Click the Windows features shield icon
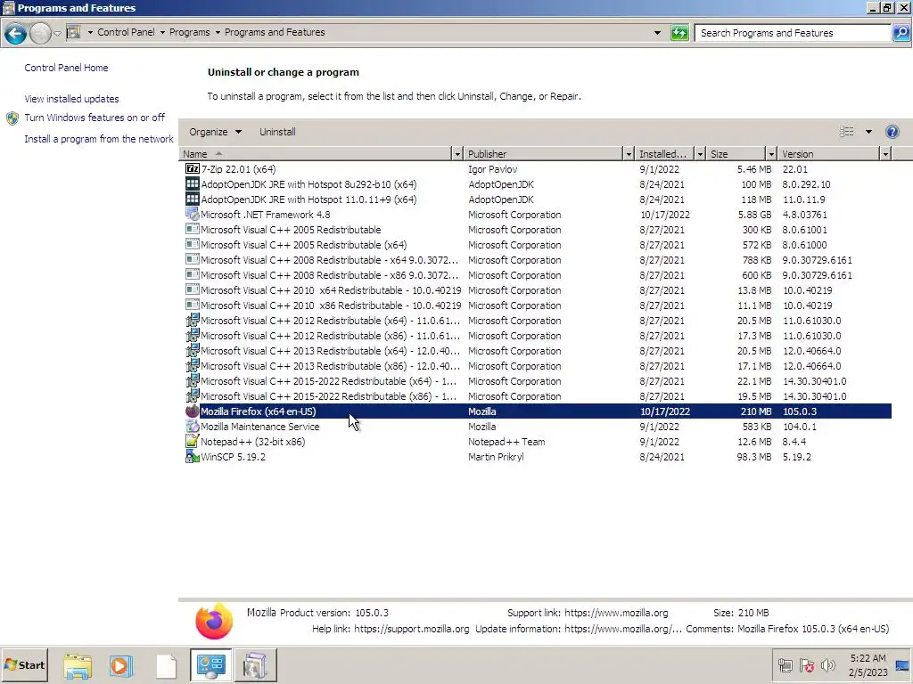 [x=12, y=118]
